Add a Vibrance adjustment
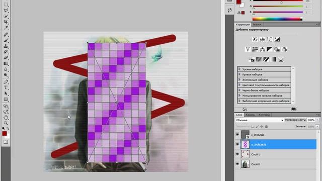 coord(248,49)
